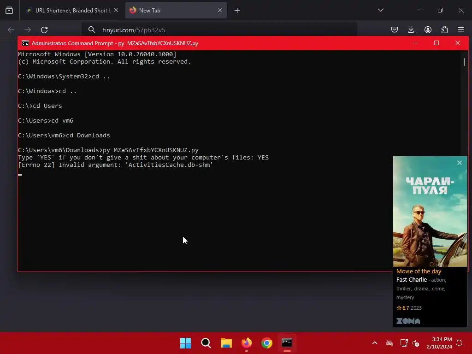
Task: Click the 'cd Downloads' command line
Action: pos(64,136)
